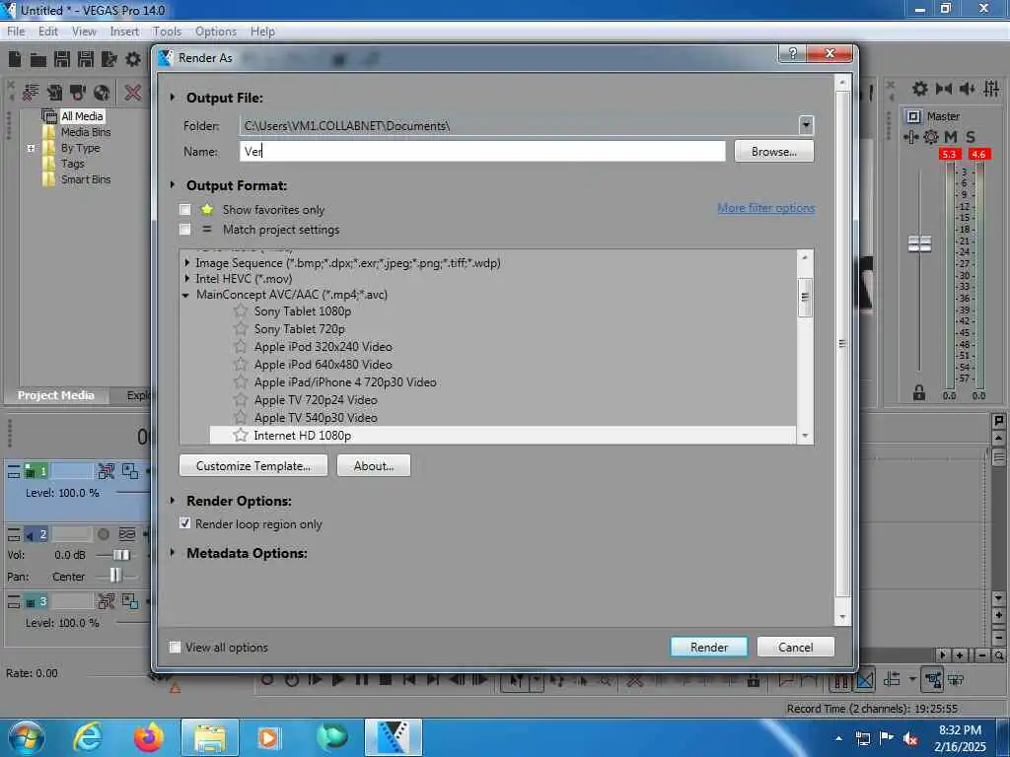Collapse MainConcept AVC/AAC format group

(x=185, y=295)
